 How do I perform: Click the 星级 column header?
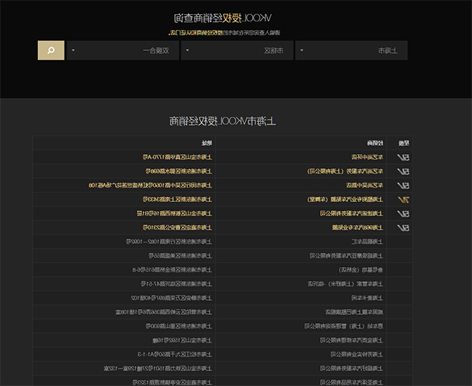[404, 144]
